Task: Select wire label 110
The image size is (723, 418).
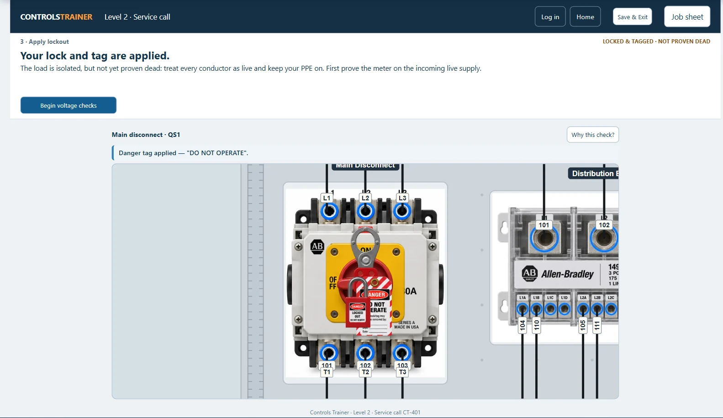Action: click(537, 325)
